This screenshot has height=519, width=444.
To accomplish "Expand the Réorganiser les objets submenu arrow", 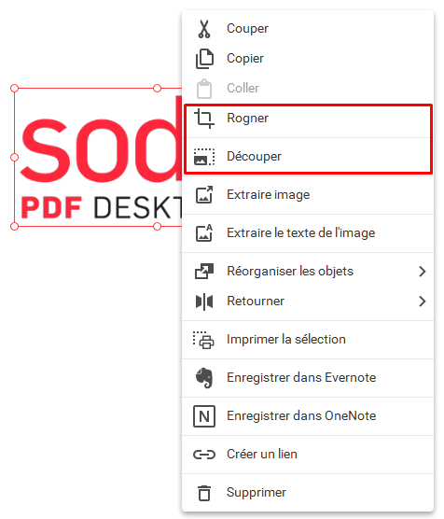I will coord(422,272).
